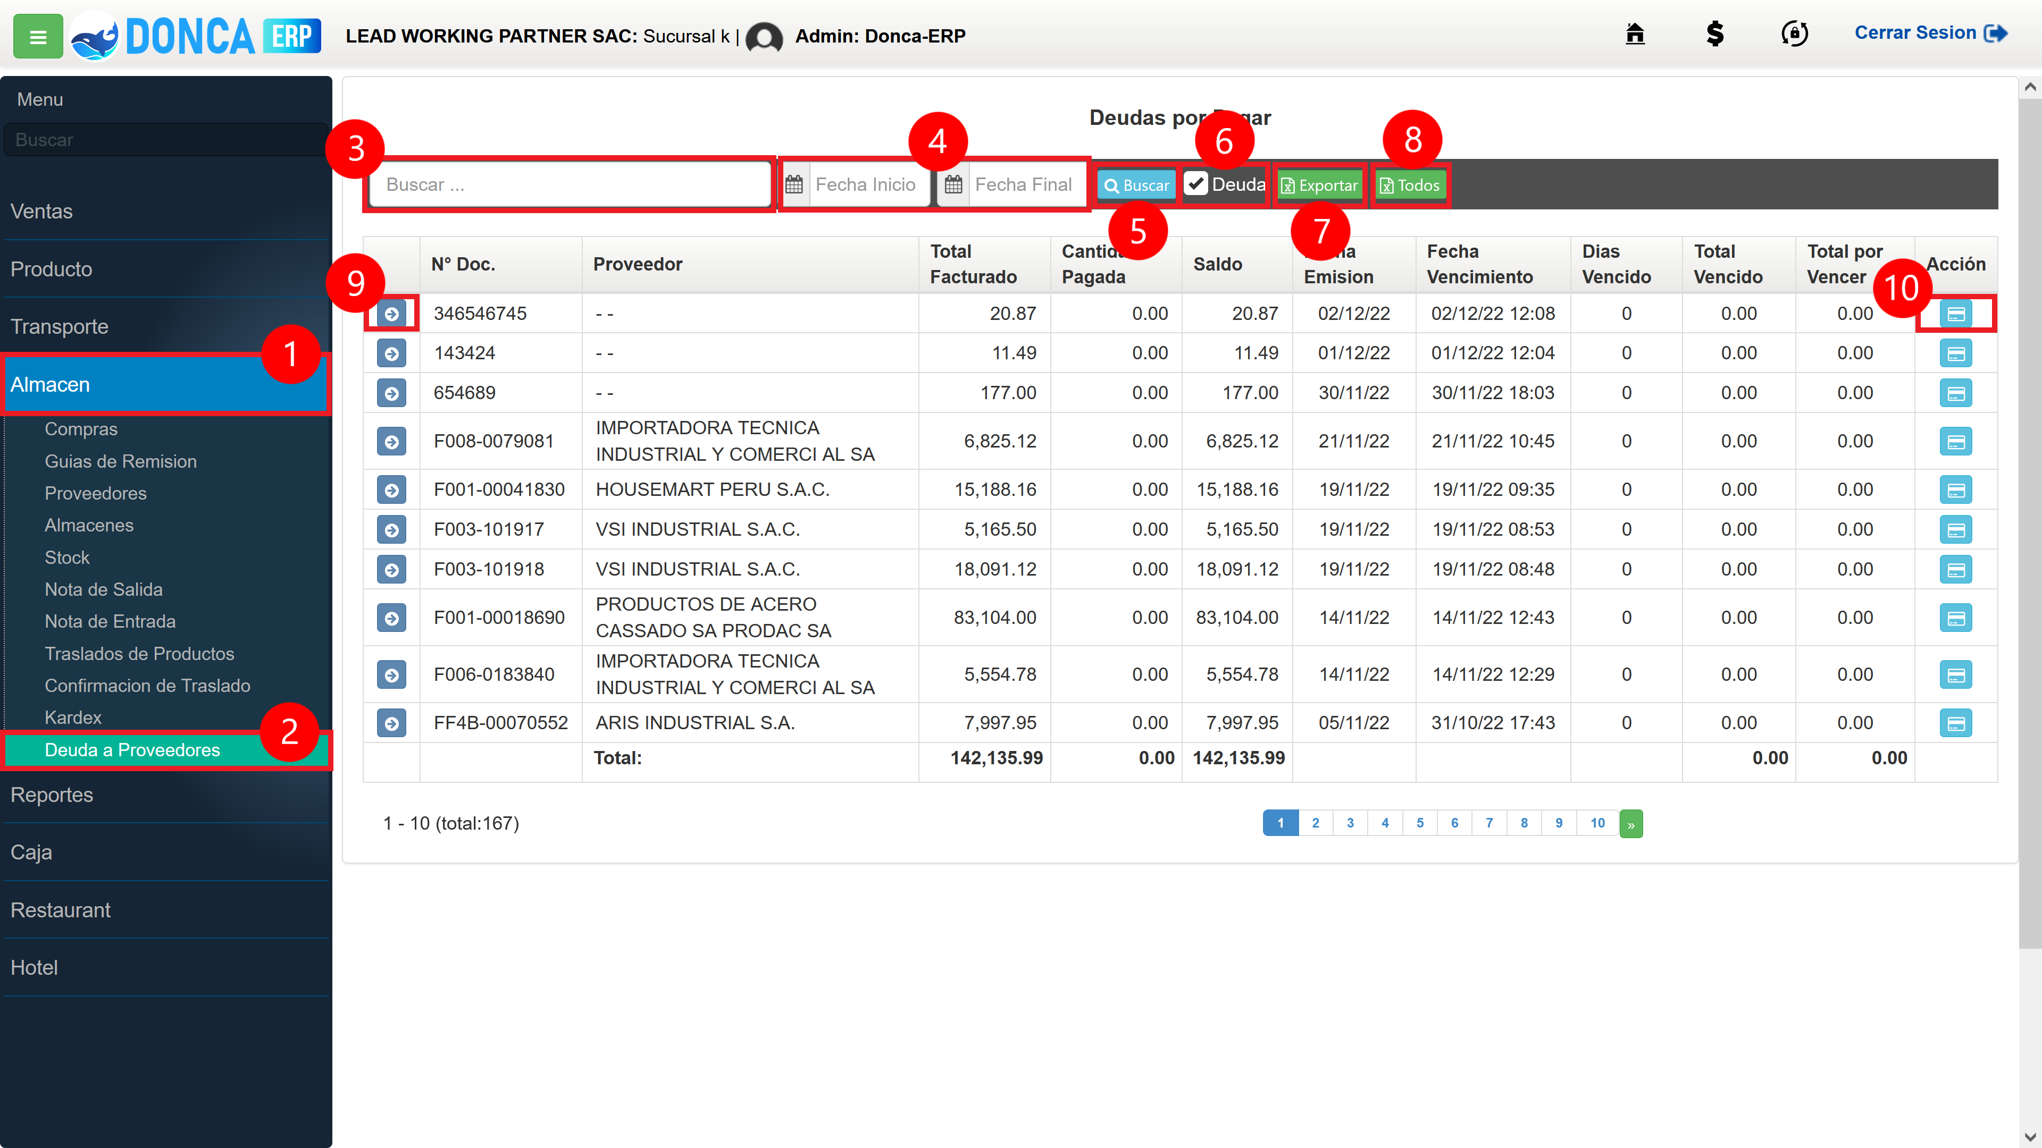Expand row details for document 346546745
The height and width of the screenshot is (1148, 2042).
click(391, 314)
